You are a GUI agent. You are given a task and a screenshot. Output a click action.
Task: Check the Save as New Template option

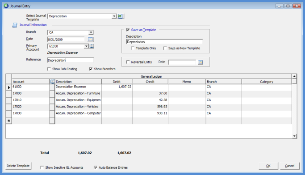(x=165, y=48)
